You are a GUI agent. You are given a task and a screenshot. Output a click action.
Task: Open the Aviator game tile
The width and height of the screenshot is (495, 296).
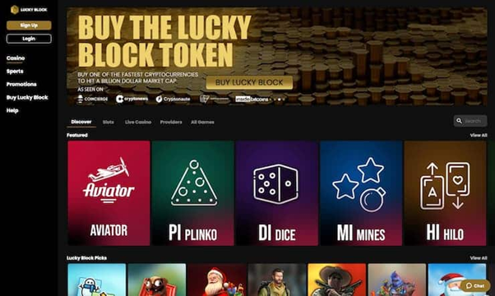click(x=109, y=193)
